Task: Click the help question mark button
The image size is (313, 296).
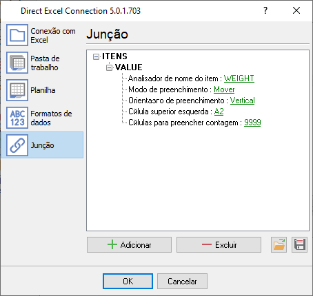Action: click(x=265, y=10)
